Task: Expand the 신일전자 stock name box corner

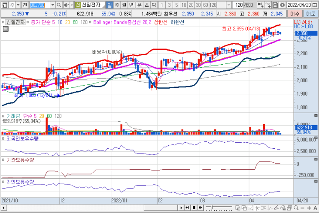Action: (x=103, y=6)
